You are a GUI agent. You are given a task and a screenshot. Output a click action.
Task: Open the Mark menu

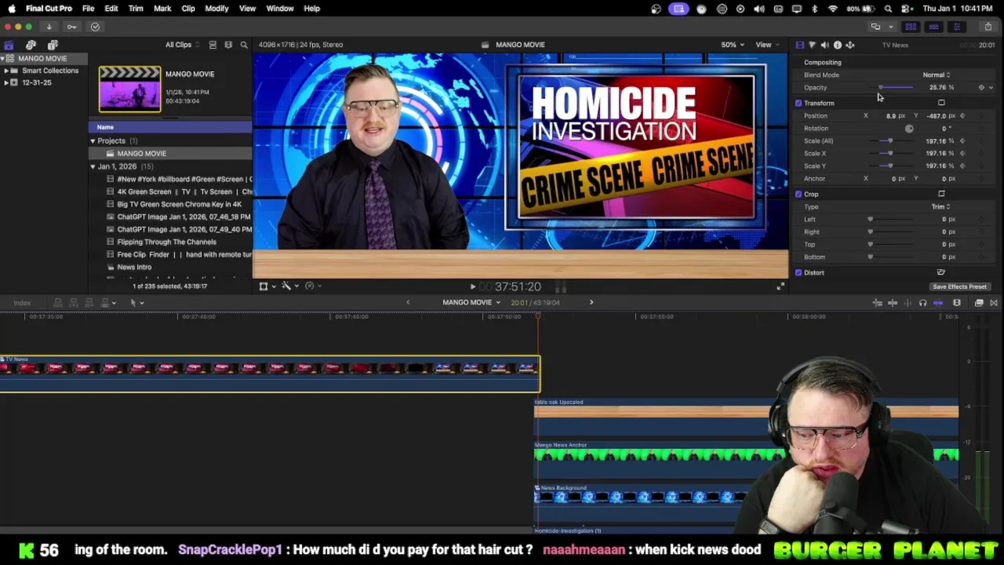[x=162, y=9]
